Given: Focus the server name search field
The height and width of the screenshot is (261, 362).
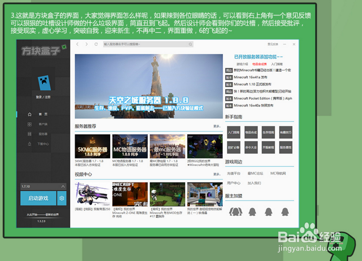Looking at the screenshot, I should (x=148, y=44).
